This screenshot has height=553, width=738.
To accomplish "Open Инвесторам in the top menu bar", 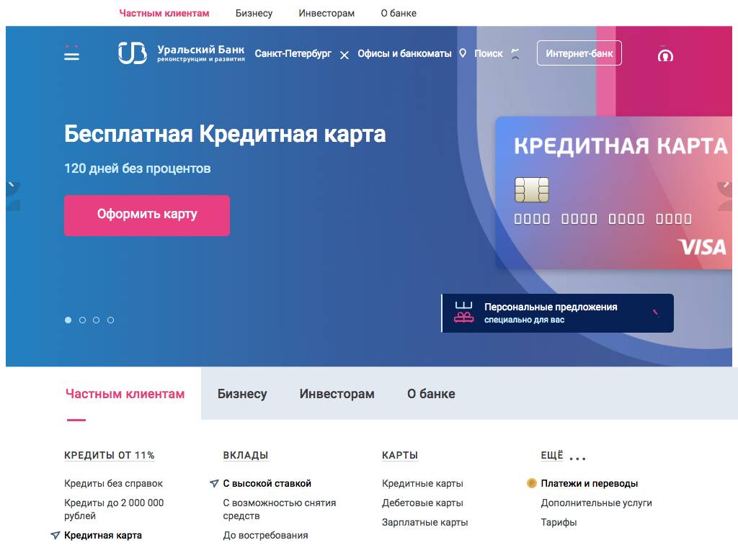I will tap(326, 13).
